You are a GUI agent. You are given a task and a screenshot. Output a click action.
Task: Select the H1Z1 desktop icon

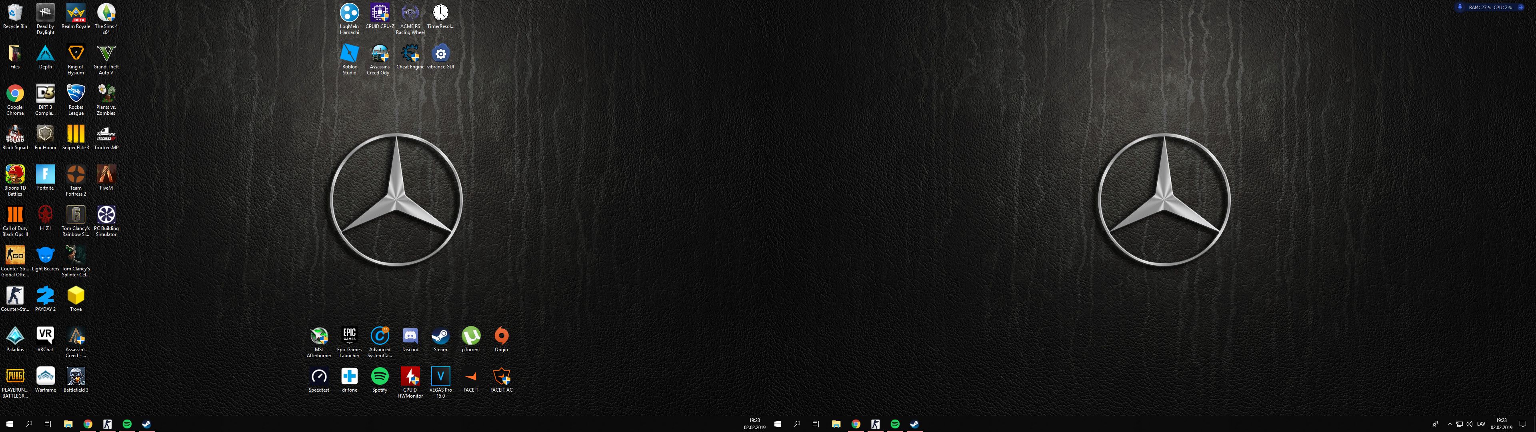[45, 218]
